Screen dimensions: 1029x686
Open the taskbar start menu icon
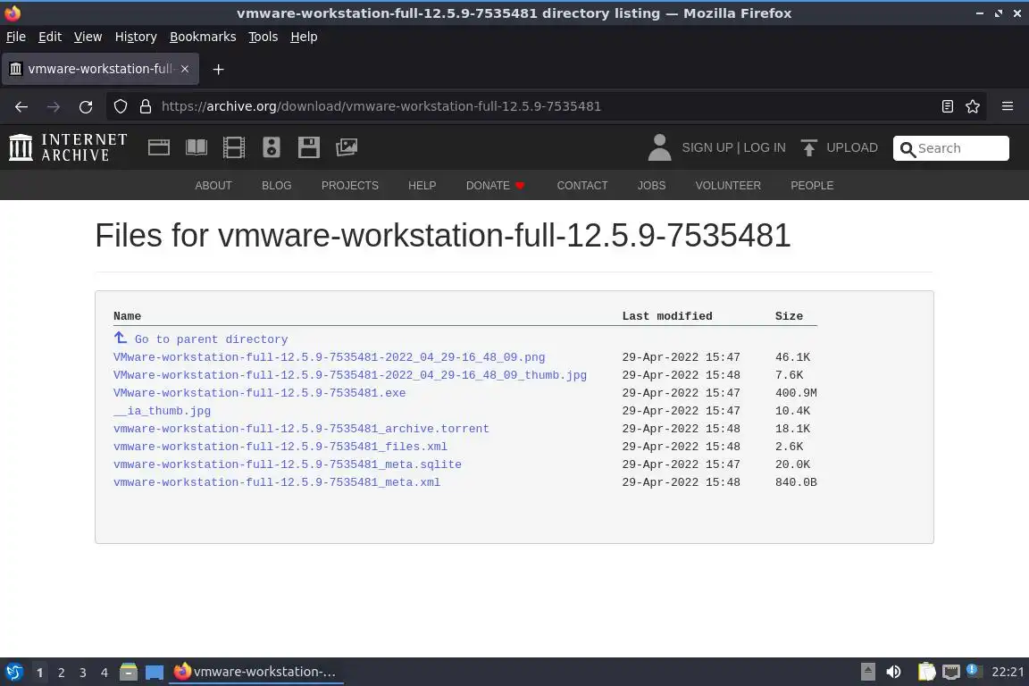point(13,672)
